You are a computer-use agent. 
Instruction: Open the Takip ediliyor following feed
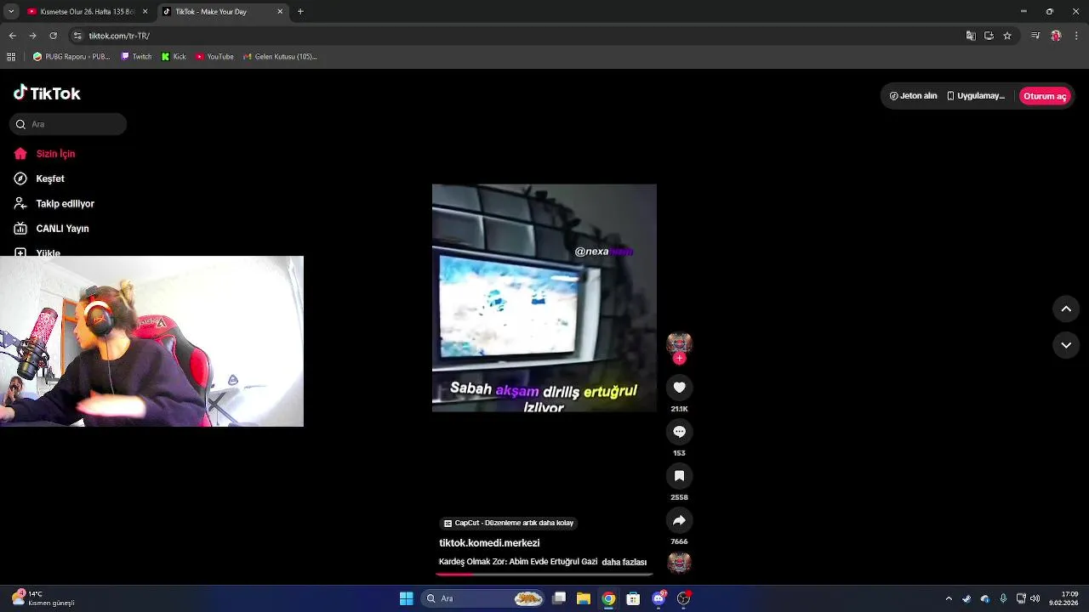(54, 204)
